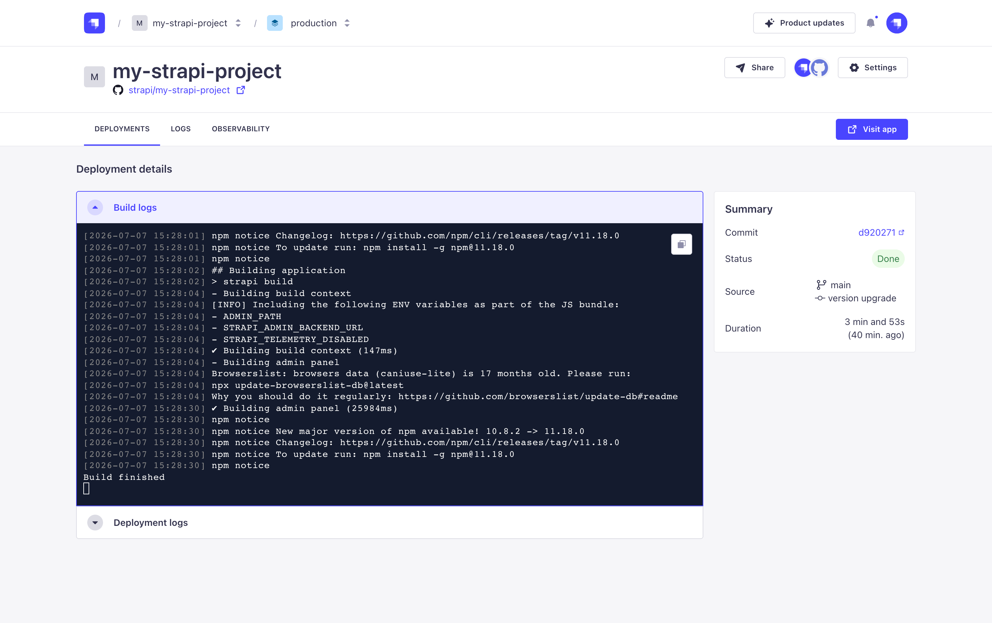Switch to the Observability tab
Image resolution: width=992 pixels, height=623 pixels.
coord(240,129)
